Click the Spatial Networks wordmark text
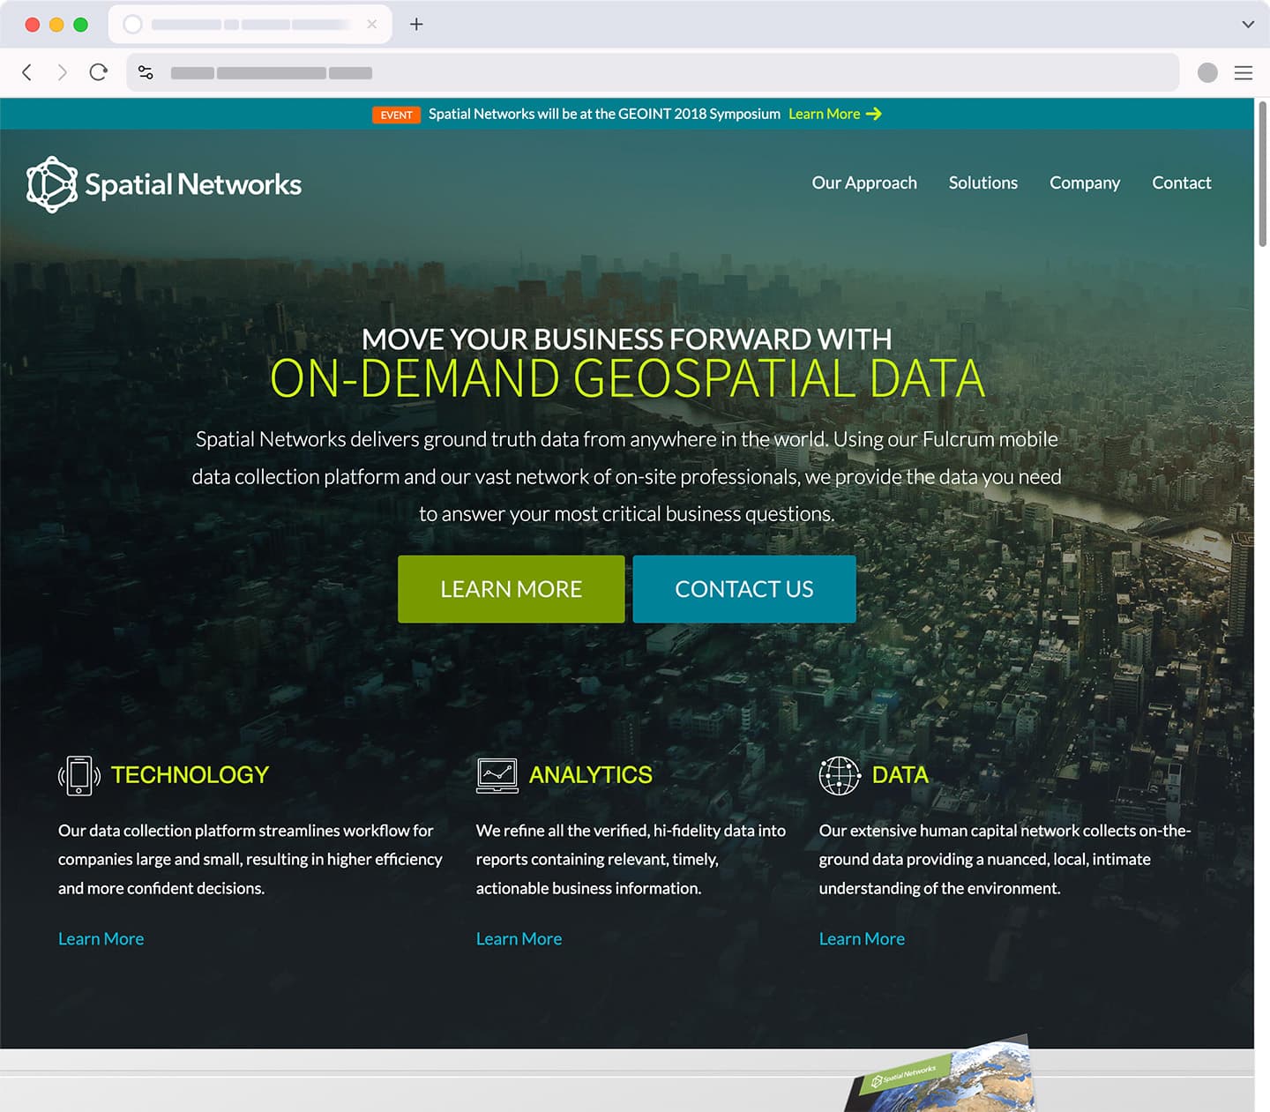Screen dimensions: 1270x1112 (x=193, y=184)
